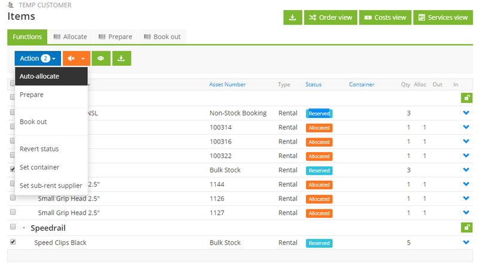Expand the Speed Clips Black row chevron
Viewport: 478px width, 267px height.
point(466,242)
